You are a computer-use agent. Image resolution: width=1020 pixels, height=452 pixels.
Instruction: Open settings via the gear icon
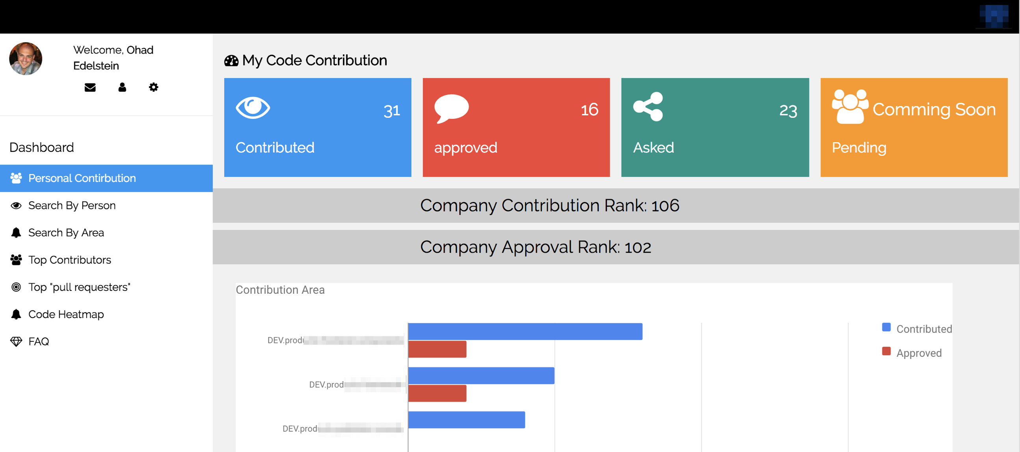(153, 87)
